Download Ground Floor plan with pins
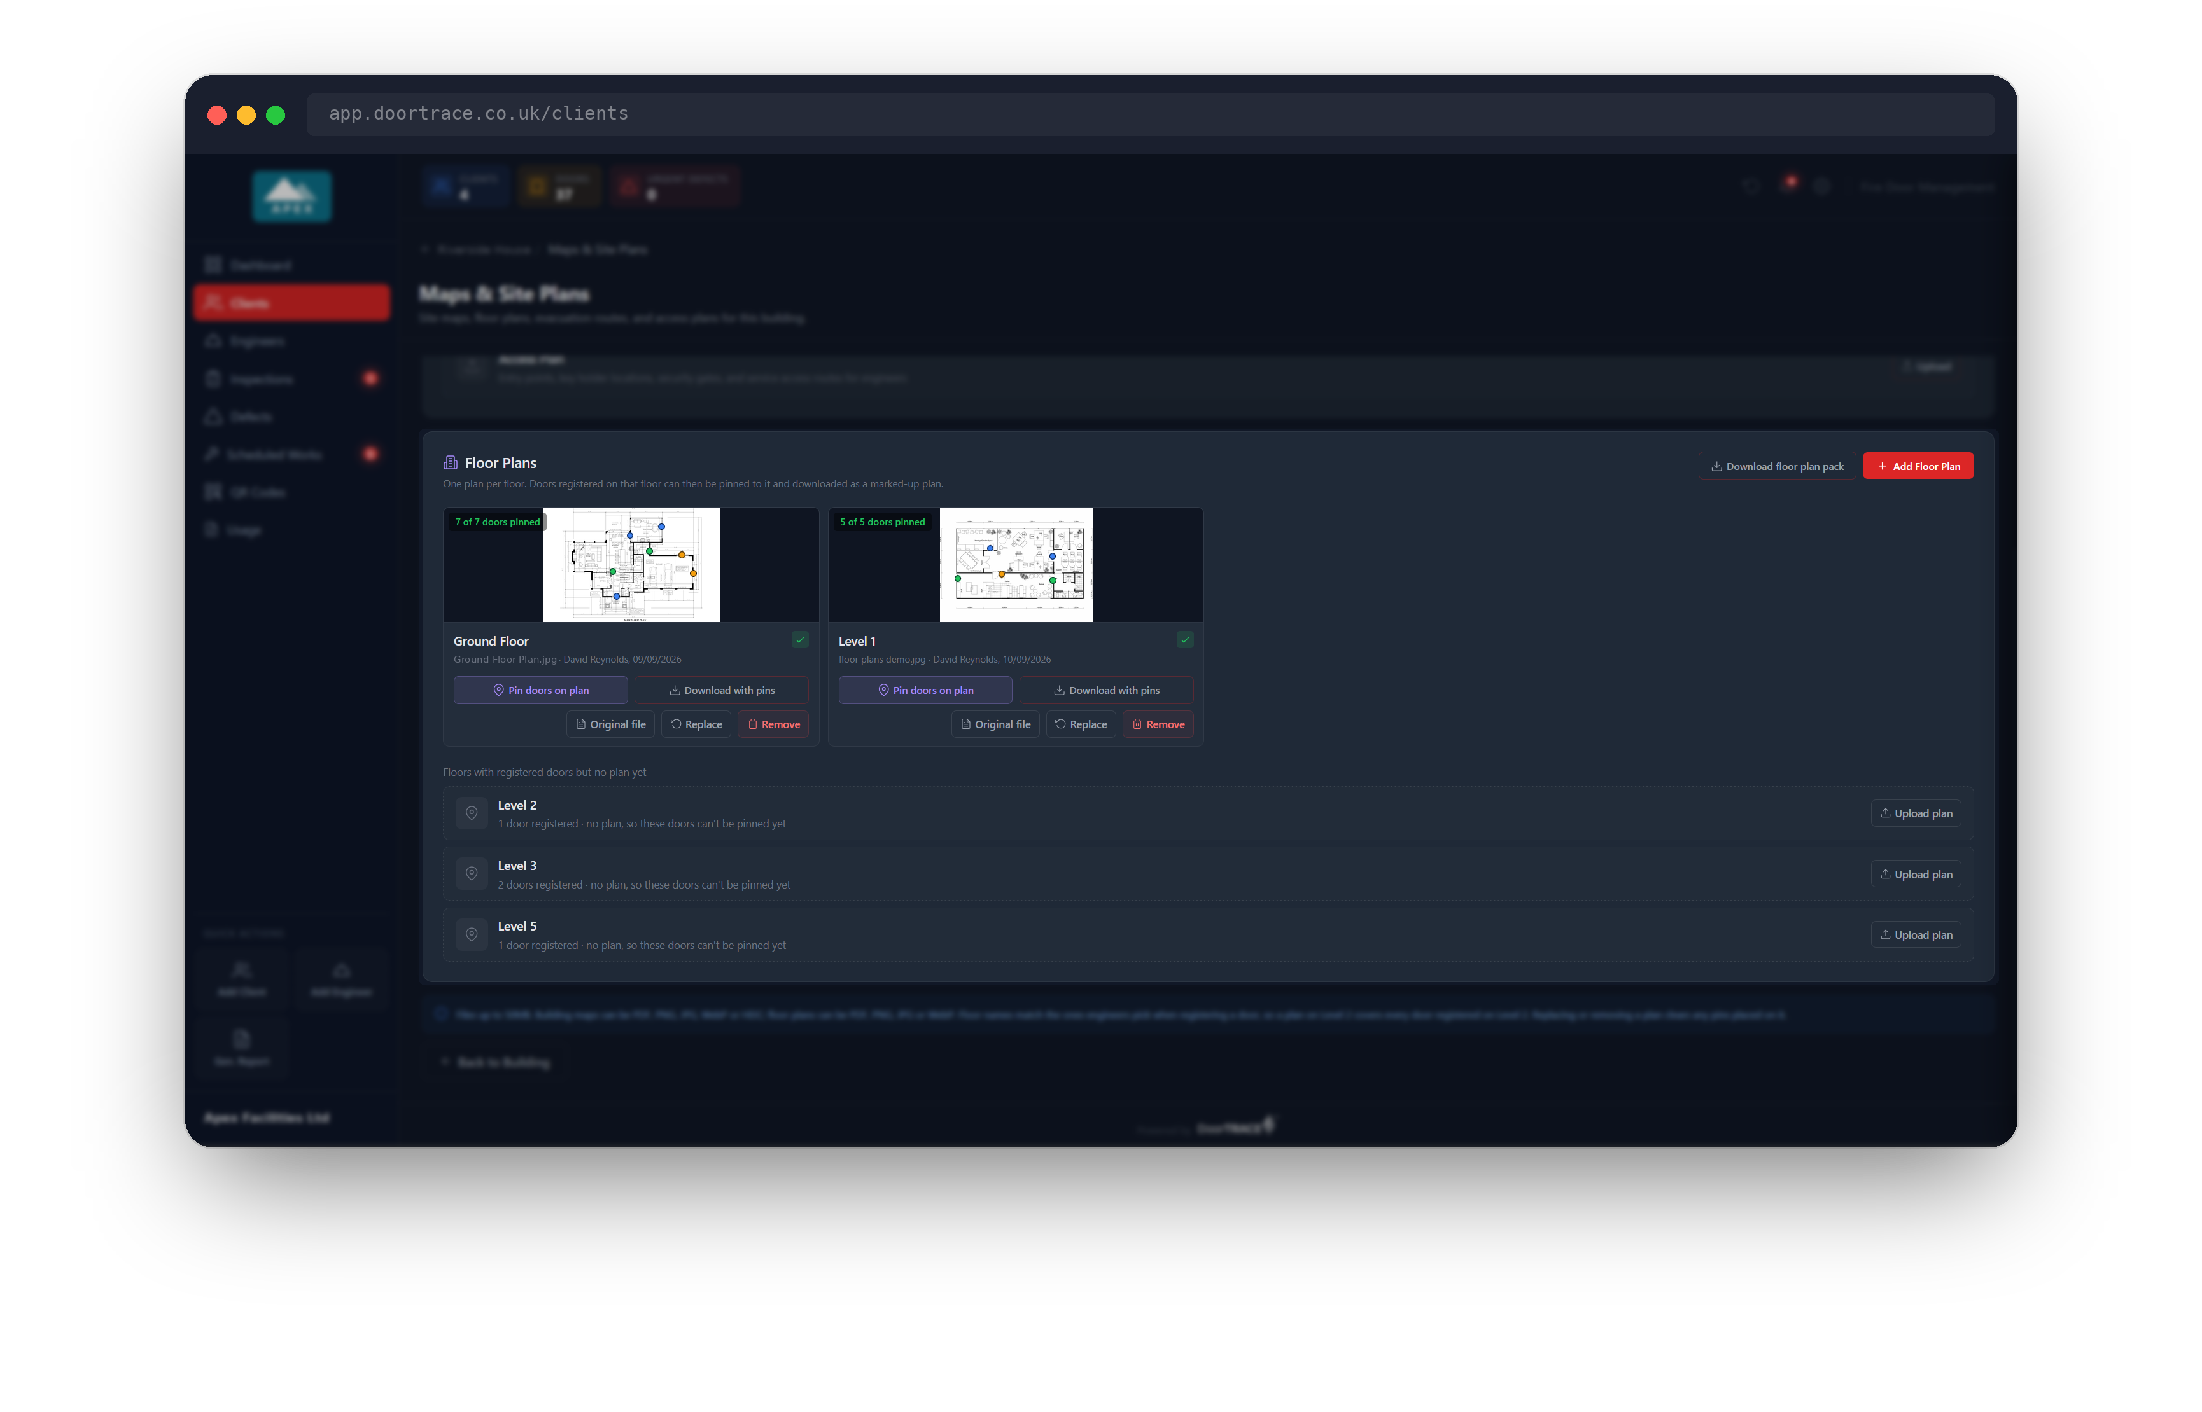 721,690
